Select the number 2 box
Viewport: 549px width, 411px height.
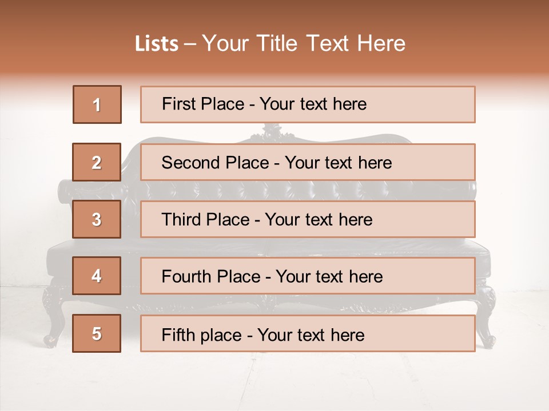[97, 162]
